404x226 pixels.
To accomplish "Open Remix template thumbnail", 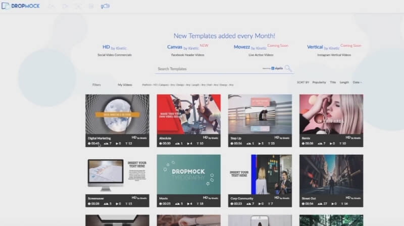I will click(x=331, y=114).
